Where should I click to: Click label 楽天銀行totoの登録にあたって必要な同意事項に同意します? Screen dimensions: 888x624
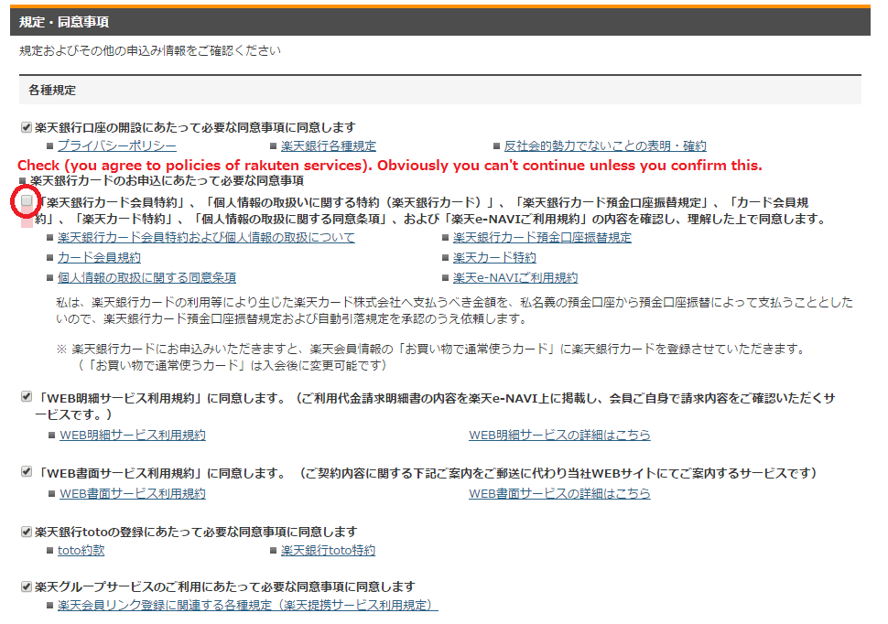point(196,532)
